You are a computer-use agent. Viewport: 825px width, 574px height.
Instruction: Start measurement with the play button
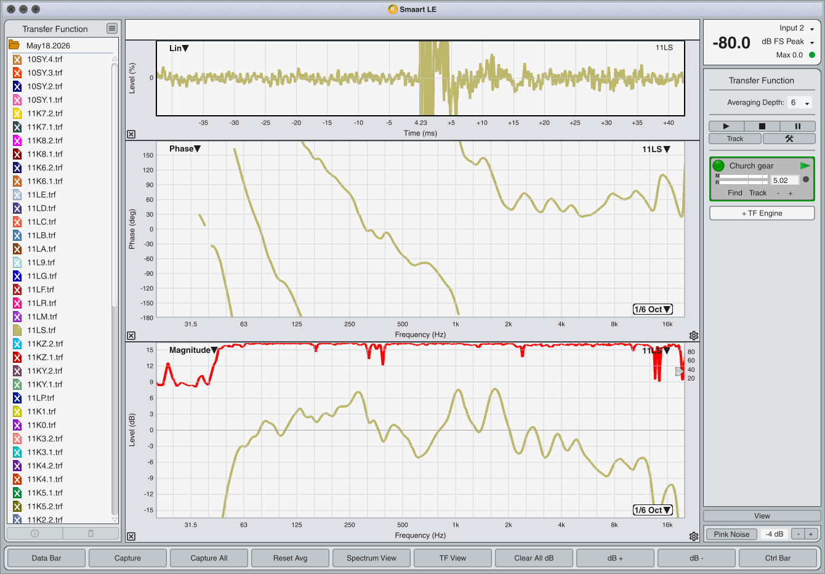726,126
